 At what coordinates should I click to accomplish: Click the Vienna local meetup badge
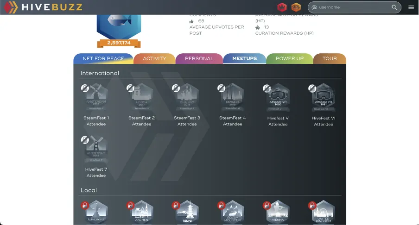click(278, 212)
